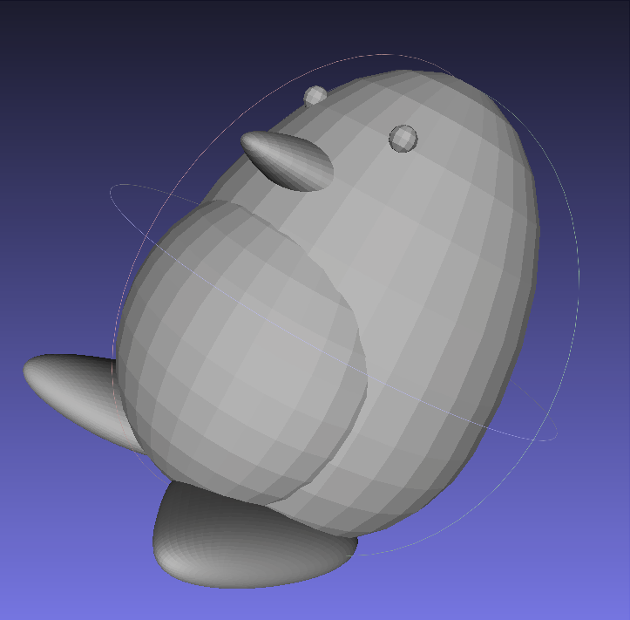Select the penguin's eye right of beak
Screen dimensions: 630x620
click(403, 139)
